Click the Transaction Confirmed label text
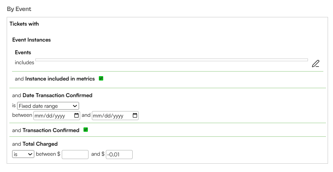 pyautogui.click(x=51, y=130)
